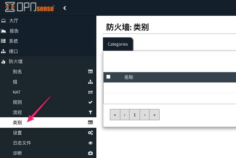Viewport: 236px width, 158px height.
Task: Go to the last page of results
Action: (154, 115)
